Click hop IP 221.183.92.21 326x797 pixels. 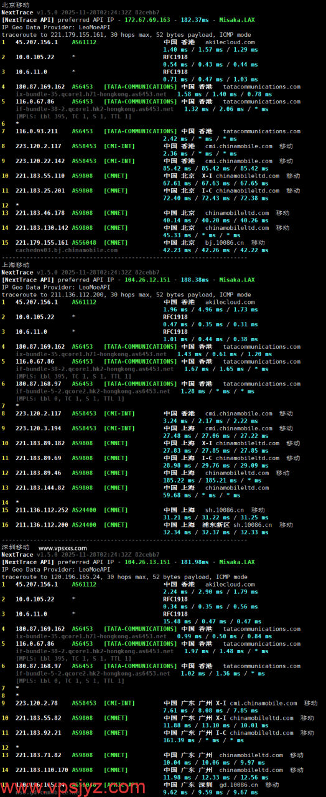tap(39, 733)
